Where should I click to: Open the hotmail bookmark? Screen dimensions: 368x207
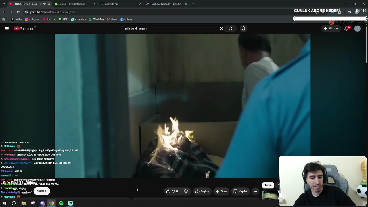[x=126, y=19]
